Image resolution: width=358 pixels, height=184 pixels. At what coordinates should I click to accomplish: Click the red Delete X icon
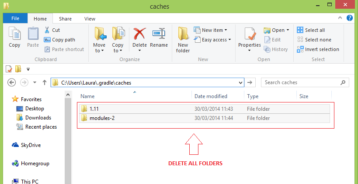tap(139, 34)
